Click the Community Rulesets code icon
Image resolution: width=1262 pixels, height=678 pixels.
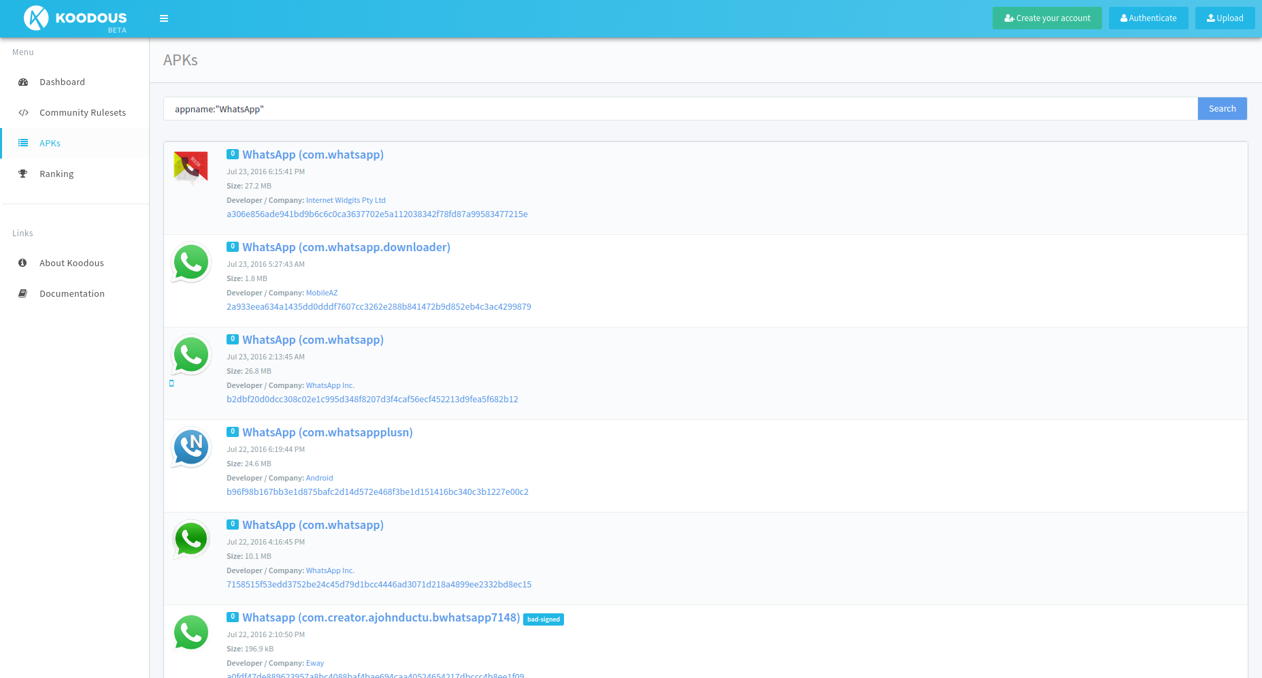(x=23, y=112)
